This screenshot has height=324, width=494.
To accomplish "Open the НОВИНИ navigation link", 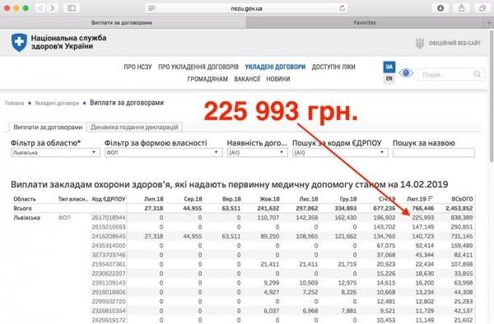I will [278, 79].
